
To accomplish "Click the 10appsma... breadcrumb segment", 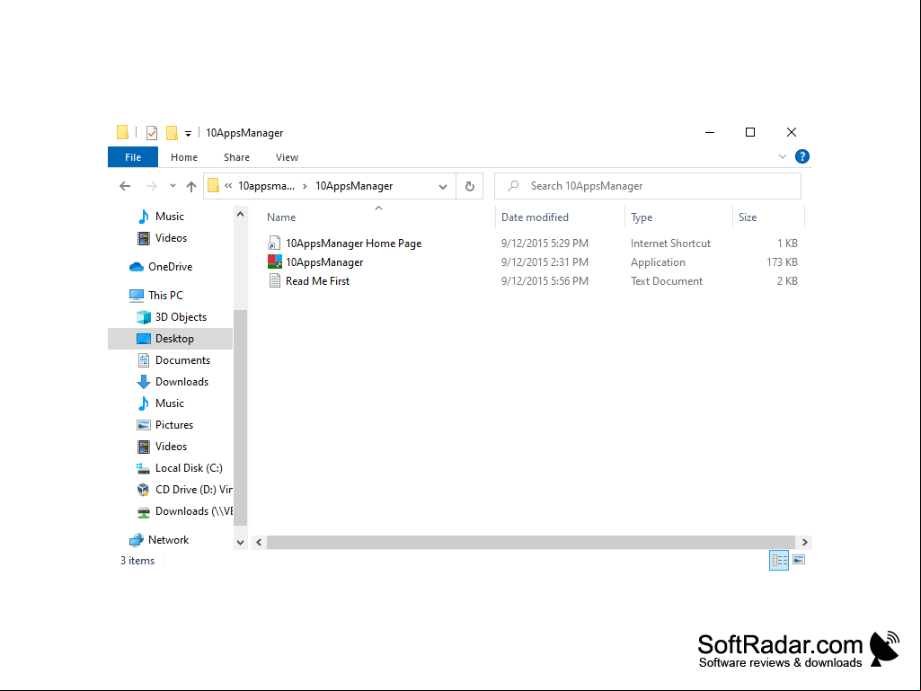I will tap(267, 186).
